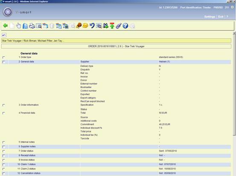Click the scrollbar up arrow

click(x=234, y=33)
